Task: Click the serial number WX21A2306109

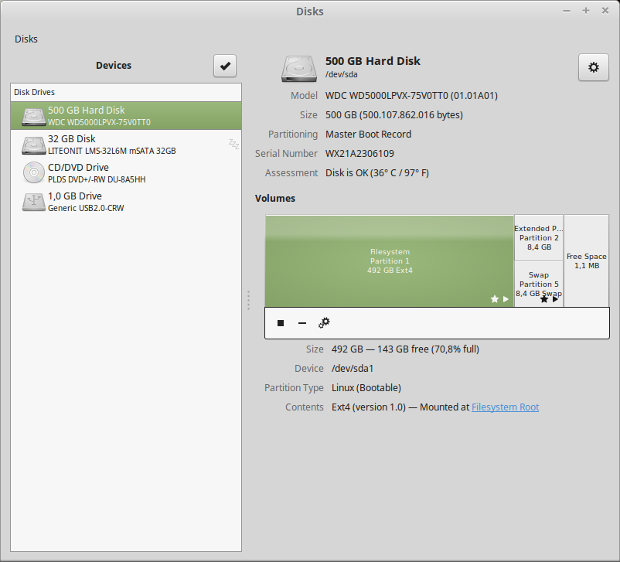Action: click(x=359, y=154)
